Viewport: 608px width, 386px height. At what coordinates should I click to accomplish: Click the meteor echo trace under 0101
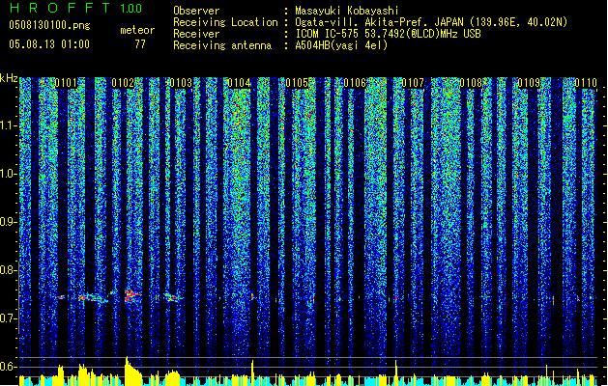tap(61, 297)
